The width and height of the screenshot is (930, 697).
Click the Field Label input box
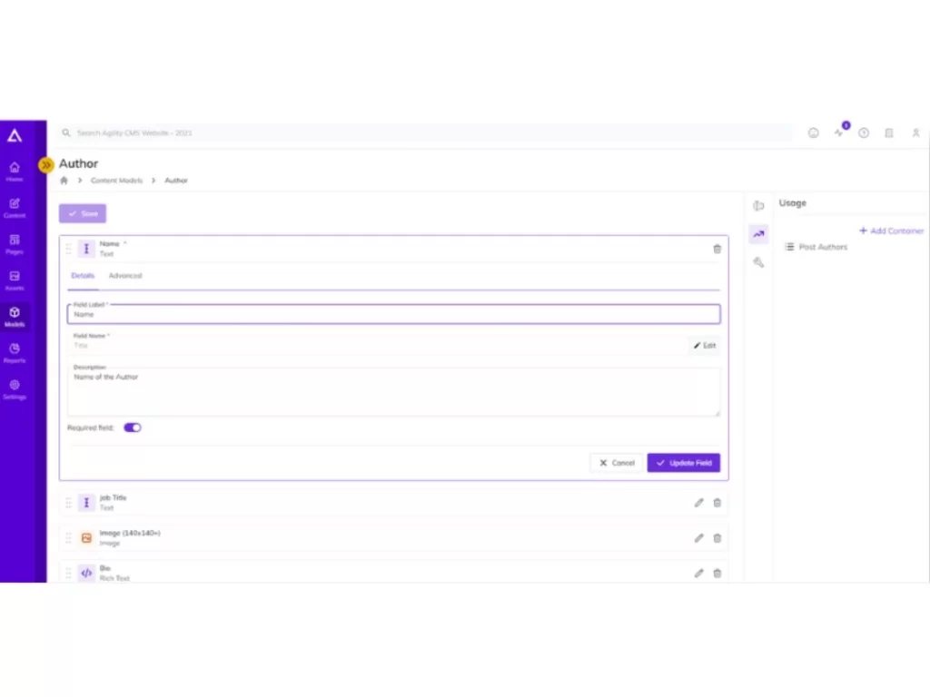coord(394,314)
